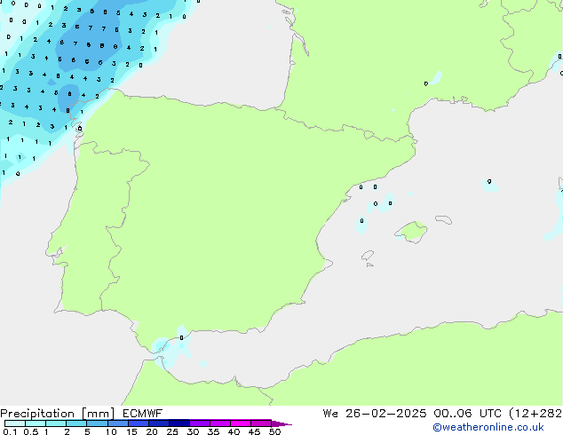Select the forecast date 'We 26-02-2025' text
Image resolution: width=563 pixels, height=435 pixels.
375,414
